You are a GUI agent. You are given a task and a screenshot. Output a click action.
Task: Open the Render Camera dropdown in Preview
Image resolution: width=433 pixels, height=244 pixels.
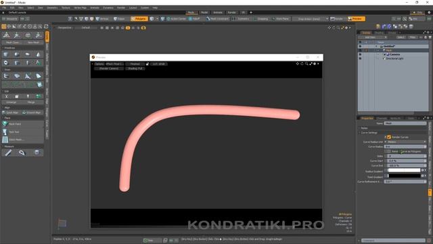tap(109, 68)
